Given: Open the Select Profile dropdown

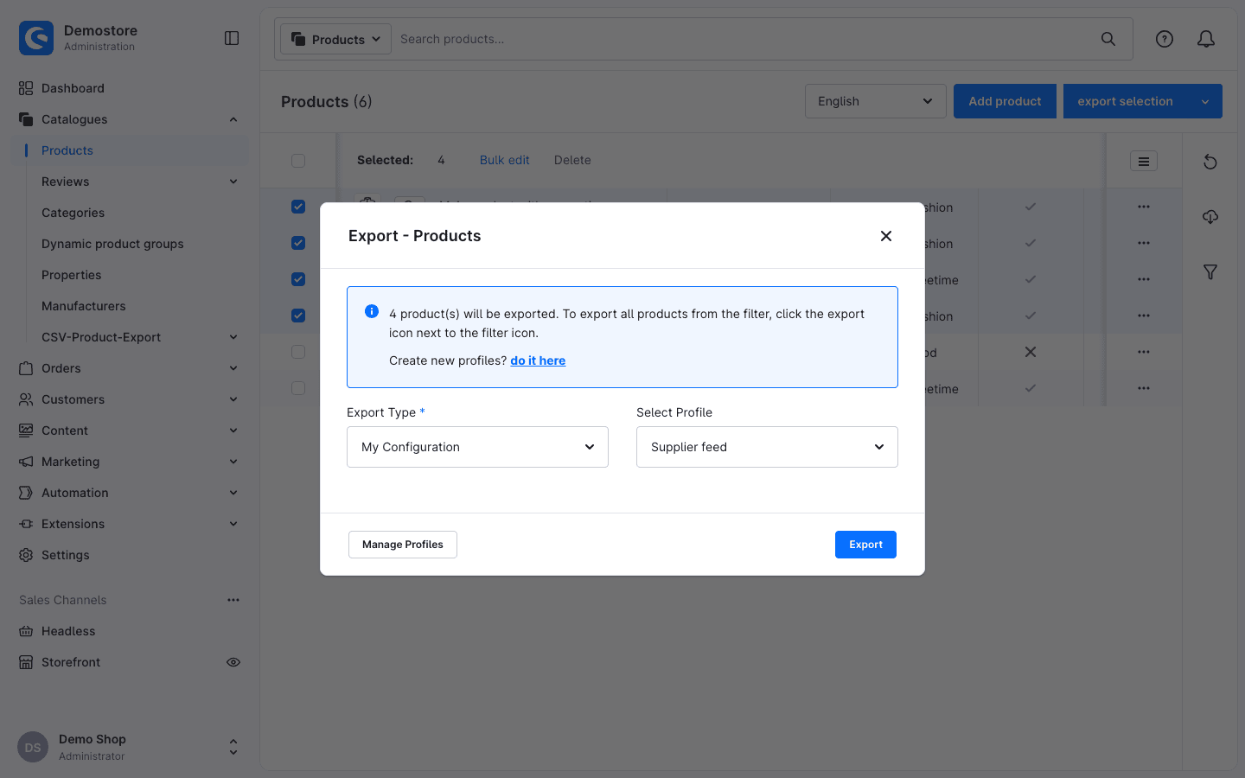Looking at the screenshot, I should click(x=767, y=447).
